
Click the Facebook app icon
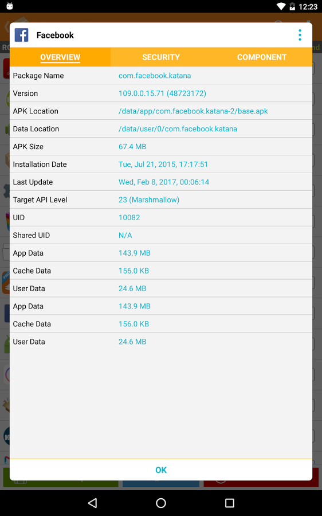tap(21, 35)
